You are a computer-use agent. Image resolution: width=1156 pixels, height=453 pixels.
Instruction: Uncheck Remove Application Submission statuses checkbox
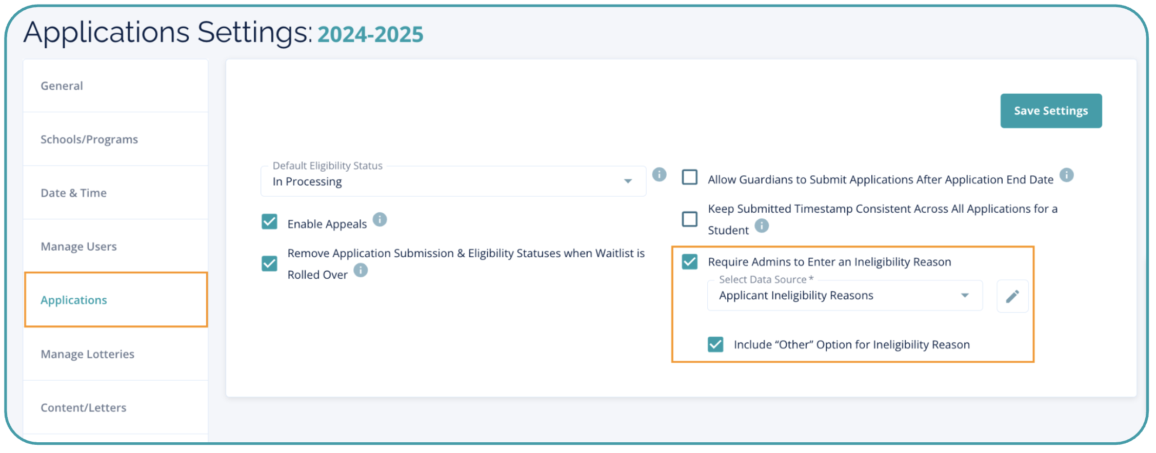[269, 263]
